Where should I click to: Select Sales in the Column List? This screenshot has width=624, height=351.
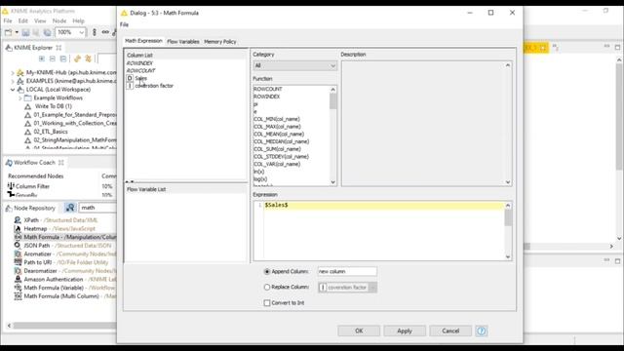141,78
